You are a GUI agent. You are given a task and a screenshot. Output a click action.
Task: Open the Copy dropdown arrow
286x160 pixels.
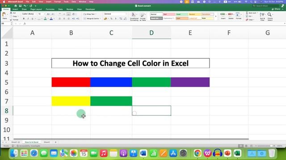18,16
